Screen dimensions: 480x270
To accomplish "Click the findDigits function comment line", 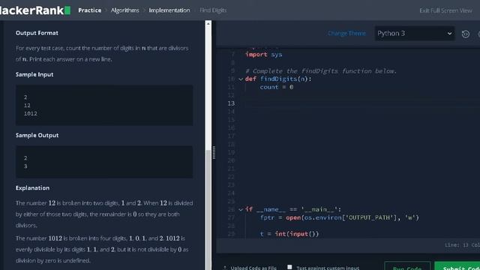I will (321, 71).
